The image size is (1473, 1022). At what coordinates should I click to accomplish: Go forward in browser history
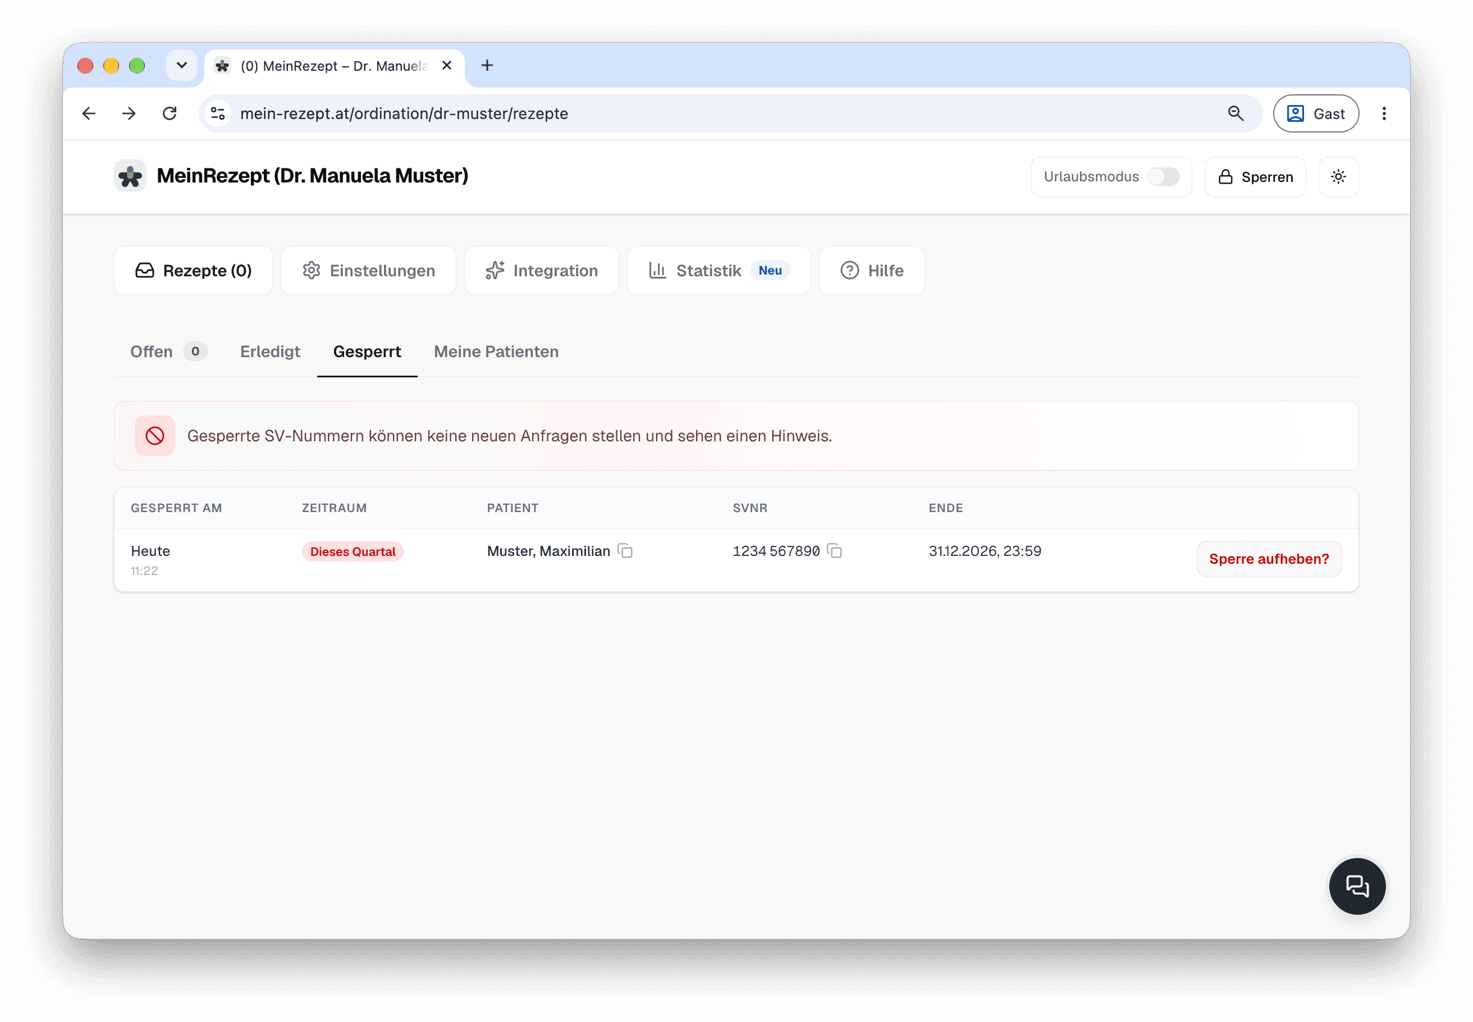click(129, 113)
